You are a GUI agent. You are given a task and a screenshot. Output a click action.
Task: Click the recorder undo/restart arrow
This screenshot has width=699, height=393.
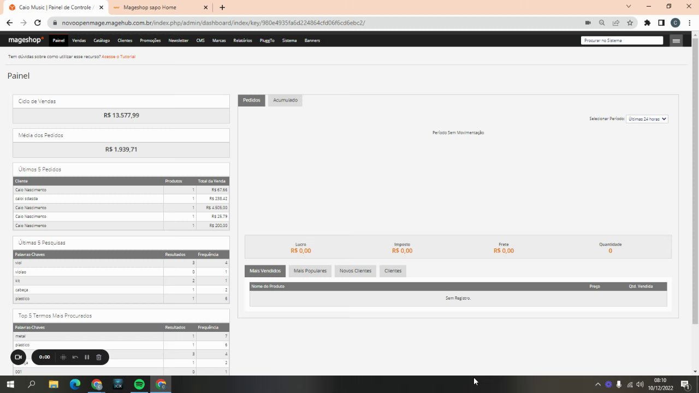(x=75, y=357)
